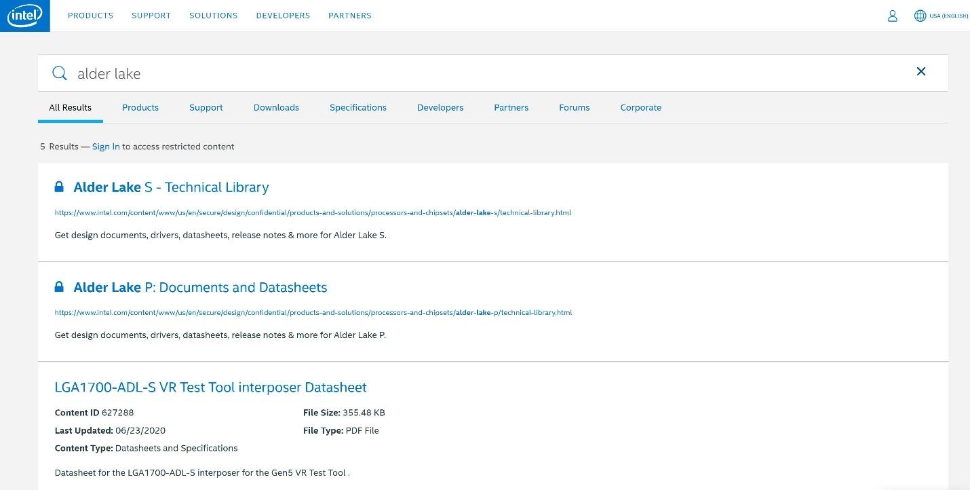Click Content Type Datasheets and Specifications
970x490 pixels.
coord(146,448)
